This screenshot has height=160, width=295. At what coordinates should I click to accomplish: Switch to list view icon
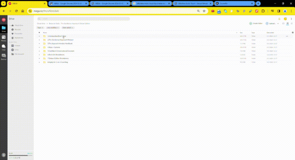(287, 24)
